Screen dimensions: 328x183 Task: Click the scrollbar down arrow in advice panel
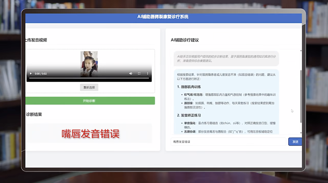coord(301,133)
